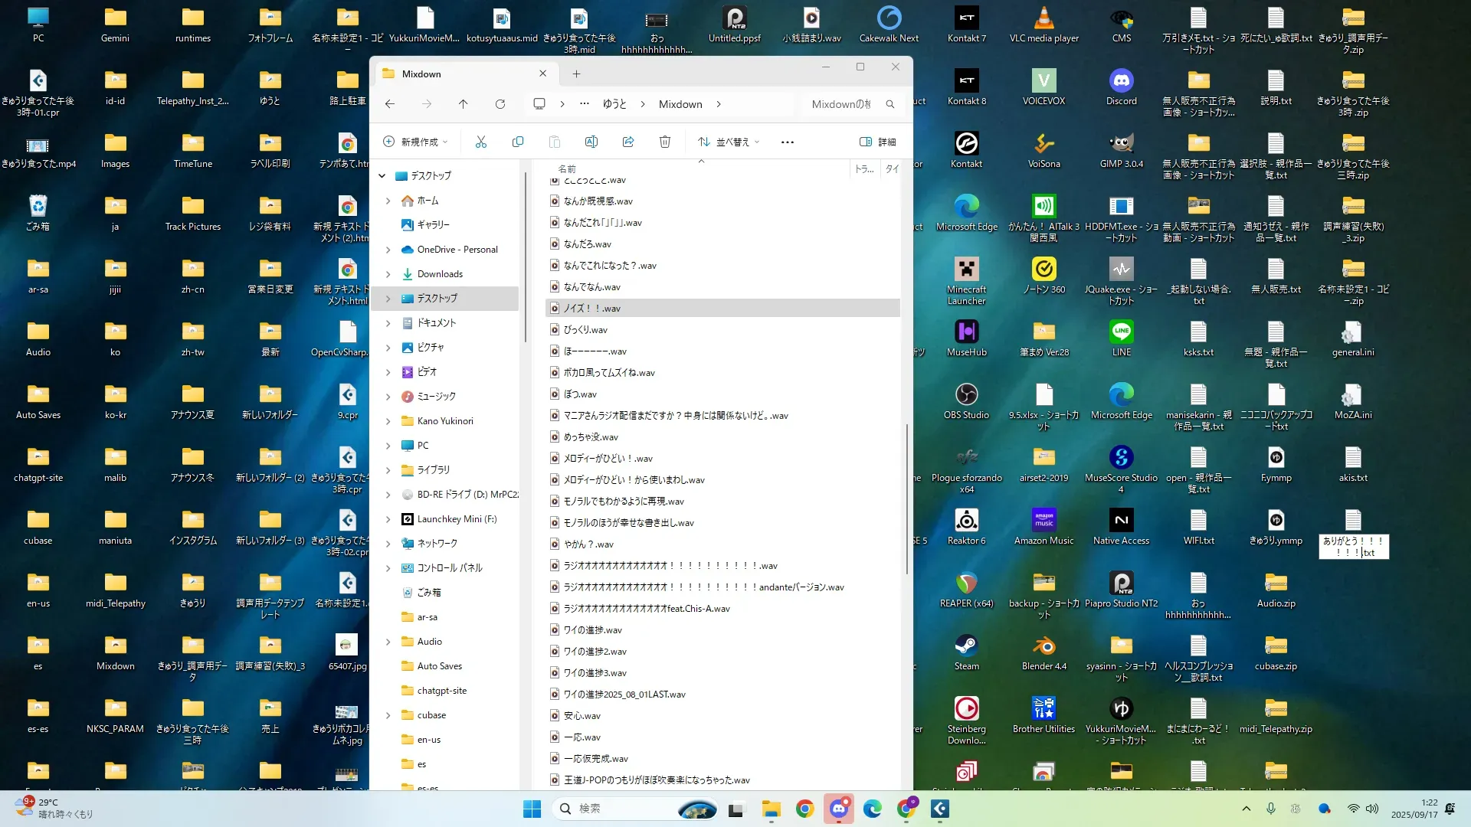Open the three-dots more options menu
Viewport: 1471px width, 827px height.
(x=787, y=142)
